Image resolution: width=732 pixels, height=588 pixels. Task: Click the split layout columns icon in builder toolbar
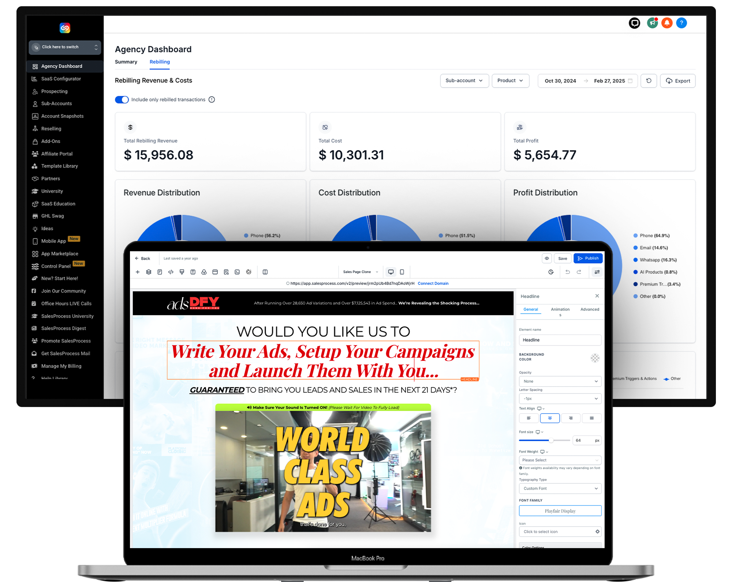265,272
